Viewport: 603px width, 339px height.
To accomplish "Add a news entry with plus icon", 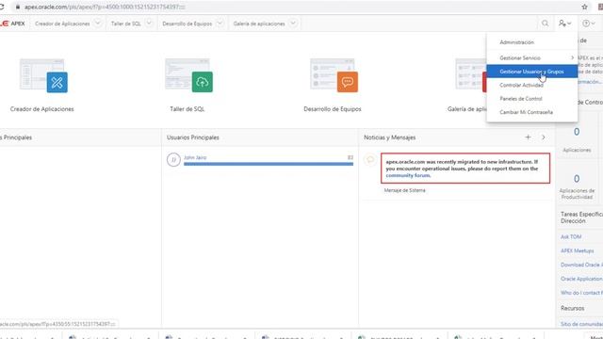I will (528, 137).
